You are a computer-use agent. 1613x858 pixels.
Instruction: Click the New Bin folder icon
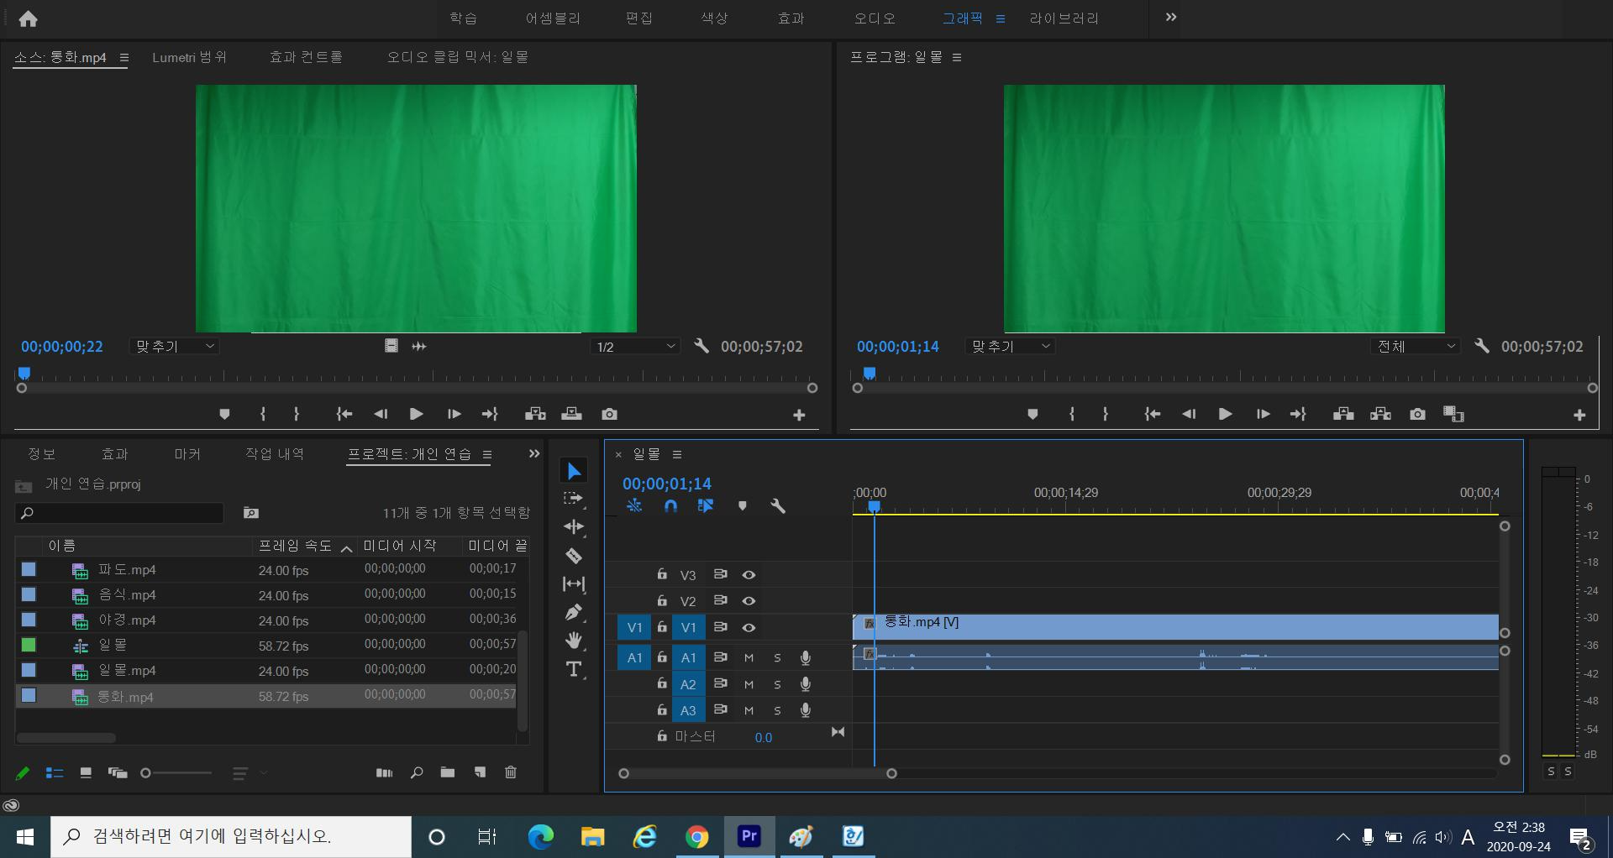point(448,772)
